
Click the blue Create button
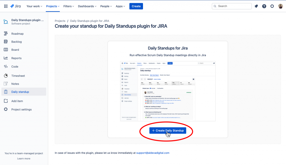tap(136, 6)
